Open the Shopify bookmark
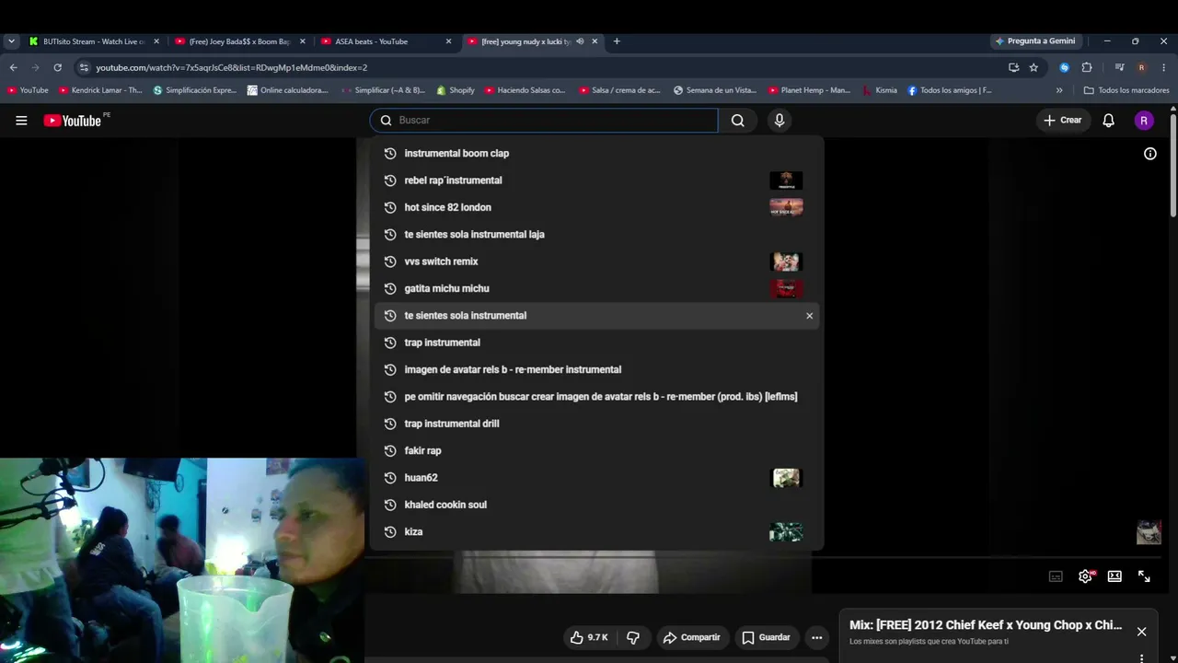The height and width of the screenshot is (663, 1178). (456, 90)
